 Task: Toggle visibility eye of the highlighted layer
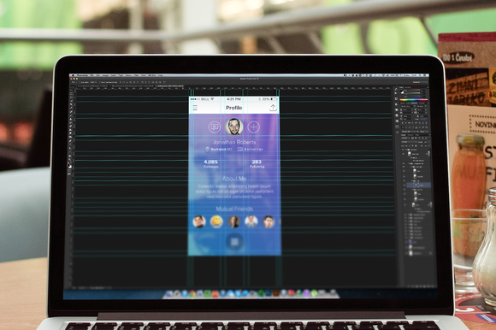point(404,185)
